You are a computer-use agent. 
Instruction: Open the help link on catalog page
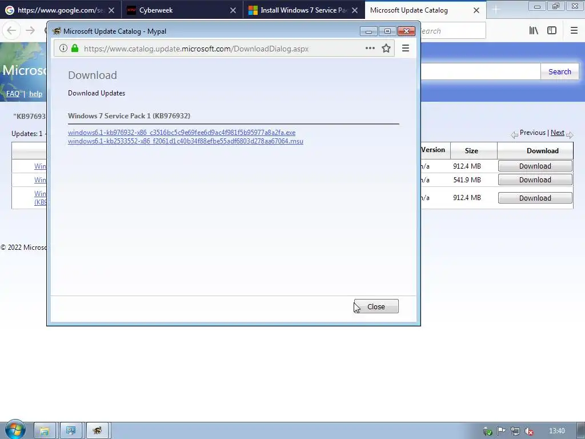pyautogui.click(x=36, y=94)
